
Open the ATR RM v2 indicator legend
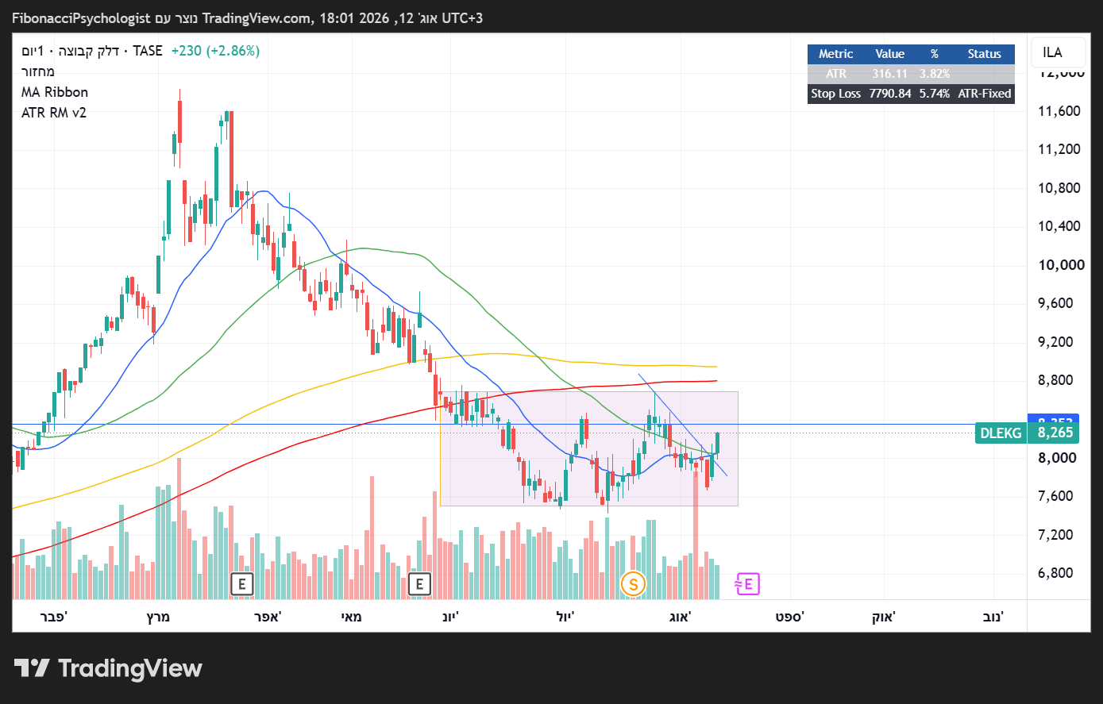tap(54, 113)
